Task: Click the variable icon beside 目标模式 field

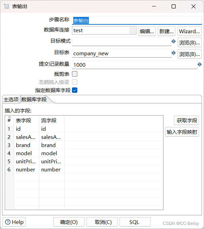Action: (174, 41)
